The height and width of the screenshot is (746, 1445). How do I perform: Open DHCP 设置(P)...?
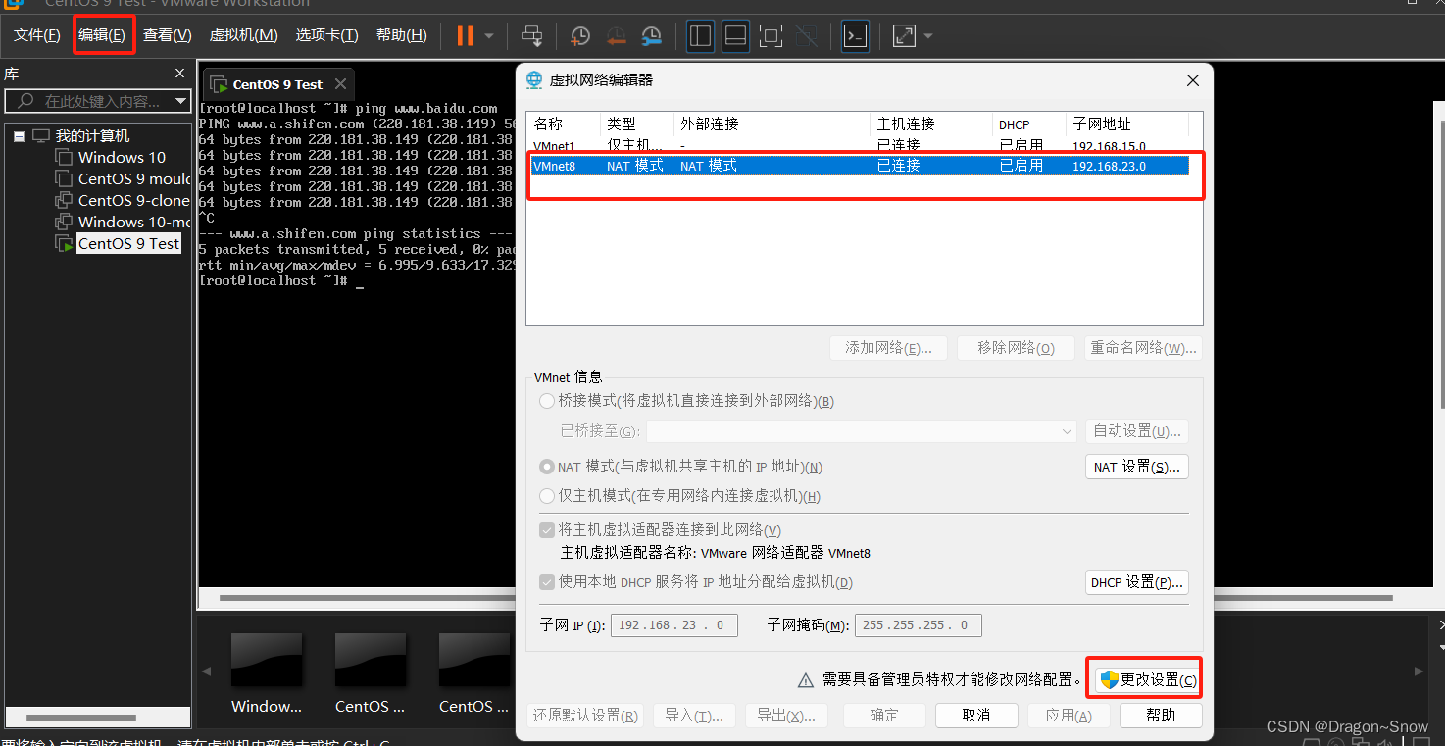pos(1137,582)
